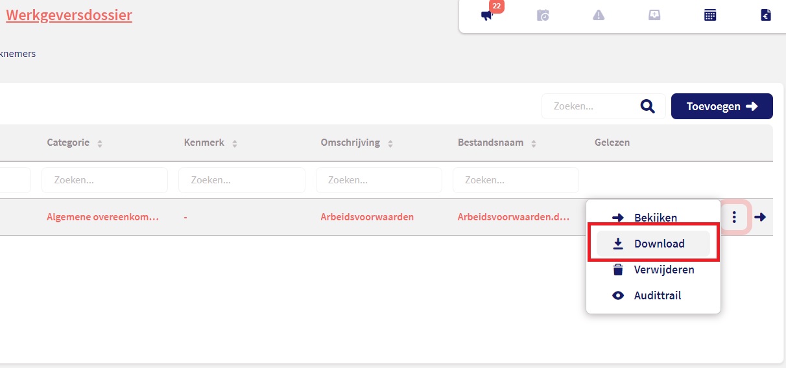This screenshot has width=786, height=368.
Task: Open the inbox tray icon
Action: (654, 16)
